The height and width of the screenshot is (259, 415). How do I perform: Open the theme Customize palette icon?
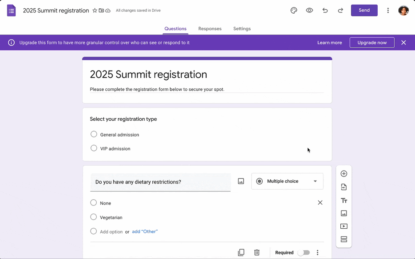[x=294, y=10]
